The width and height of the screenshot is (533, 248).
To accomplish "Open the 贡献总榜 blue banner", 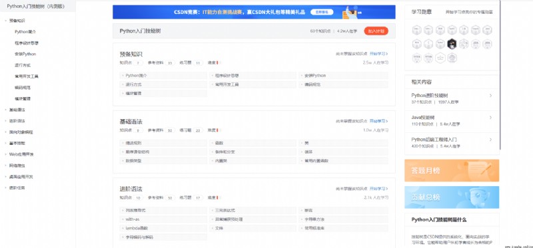I will click(x=452, y=197).
